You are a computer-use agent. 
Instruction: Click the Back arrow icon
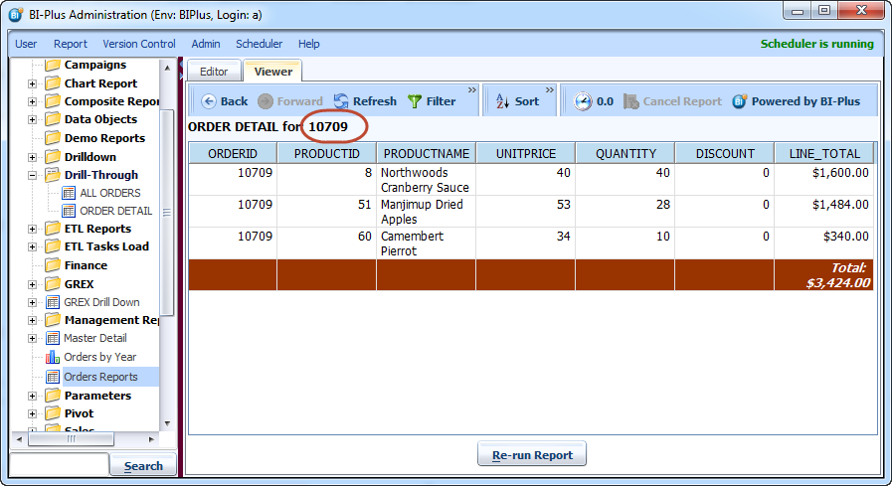tap(209, 101)
